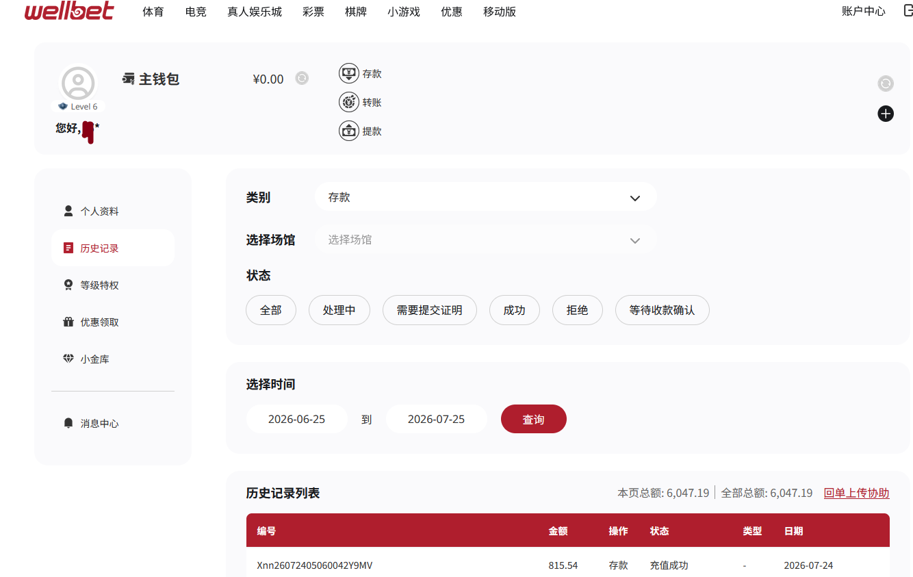Open the 类别 dropdown showing 存款
The width and height of the screenshot is (913, 577).
[485, 197]
